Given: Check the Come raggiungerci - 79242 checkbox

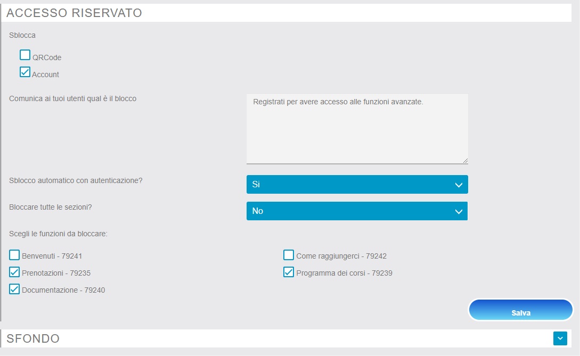Looking at the screenshot, I should [289, 255].
